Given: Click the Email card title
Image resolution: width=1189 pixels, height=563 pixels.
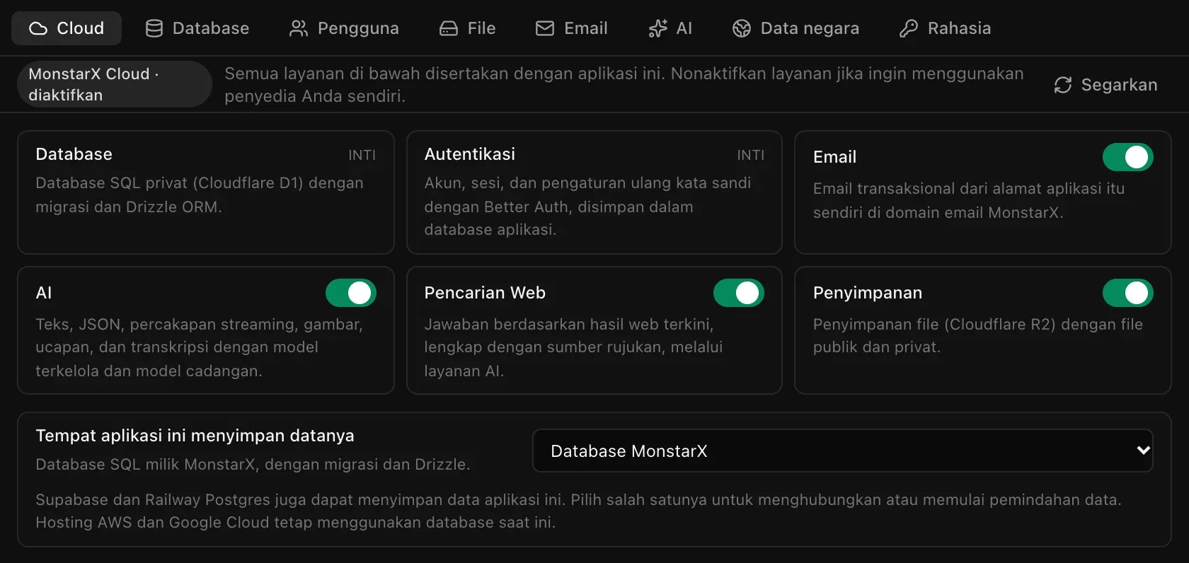Looking at the screenshot, I should coord(835,157).
